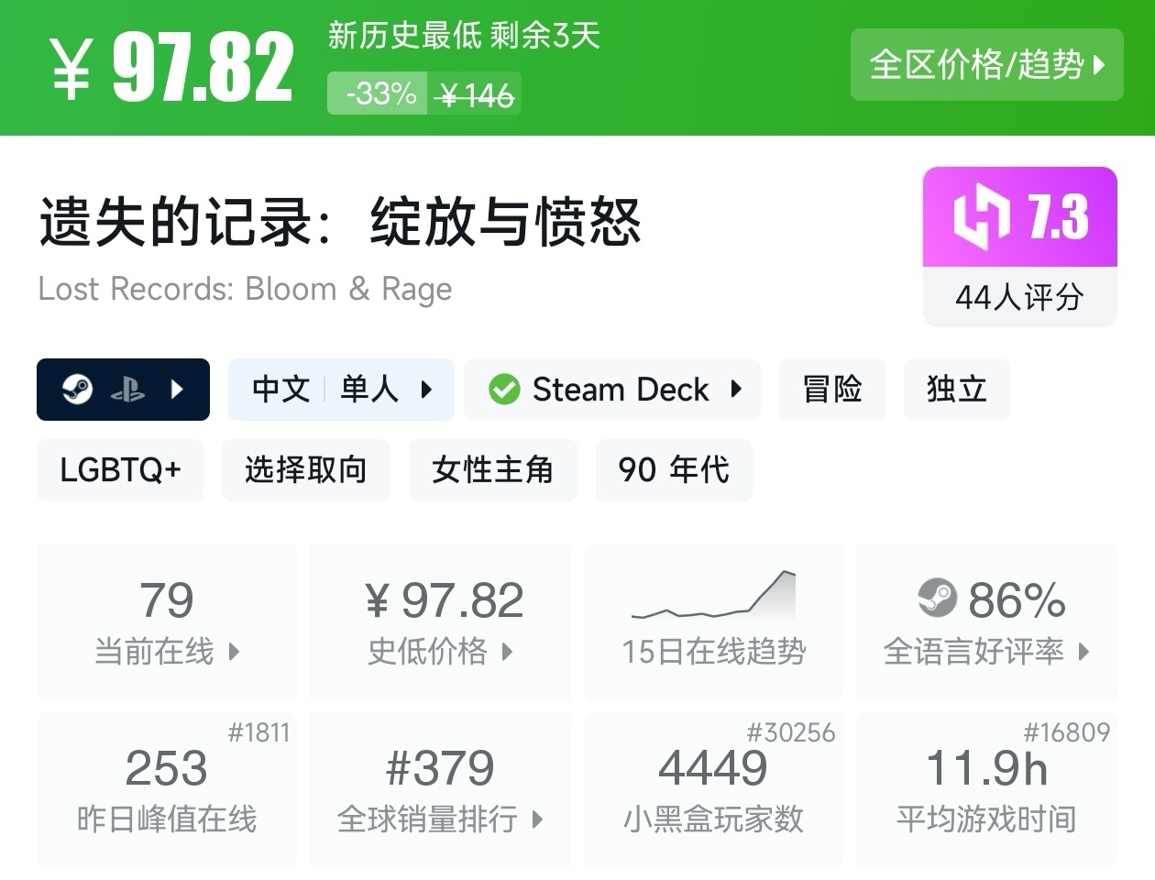The width and height of the screenshot is (1155, 880).
Task: Click the #30256 rank label
Action: click(x=791, y=732)
